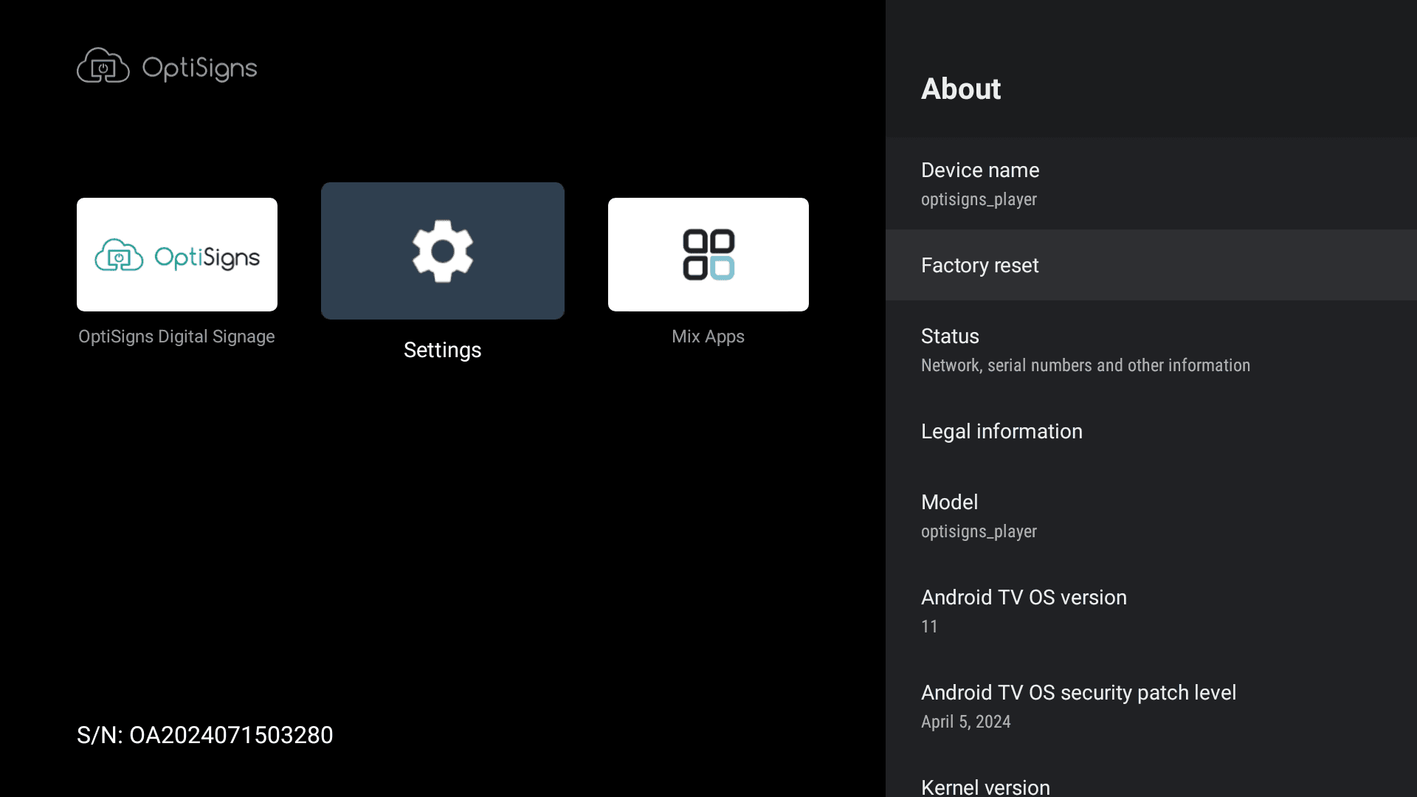Screen dimensions: 1417x797
Task: Click the OptiSigns cloud logo at top
Action: coord(103,66)
